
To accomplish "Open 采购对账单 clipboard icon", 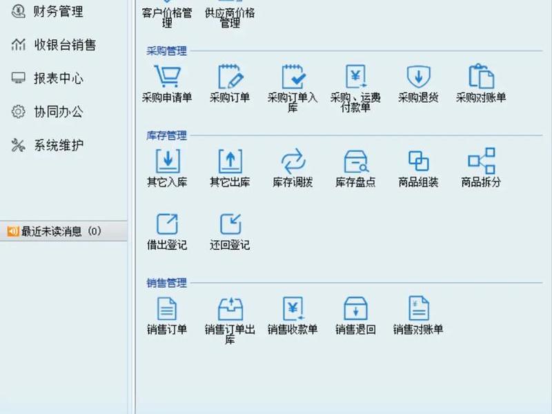I will (x=481, y=76).
